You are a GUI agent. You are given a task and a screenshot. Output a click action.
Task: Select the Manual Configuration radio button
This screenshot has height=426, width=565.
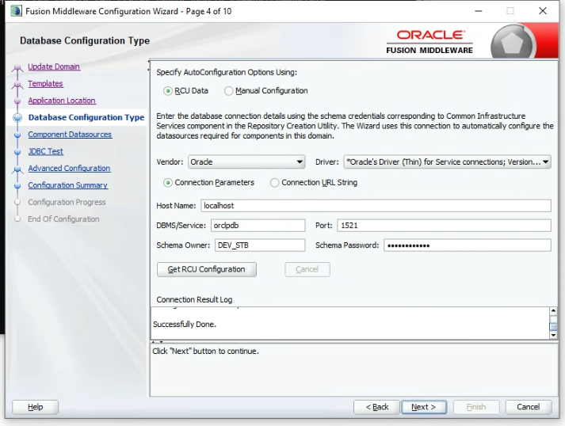coord(228,91)
